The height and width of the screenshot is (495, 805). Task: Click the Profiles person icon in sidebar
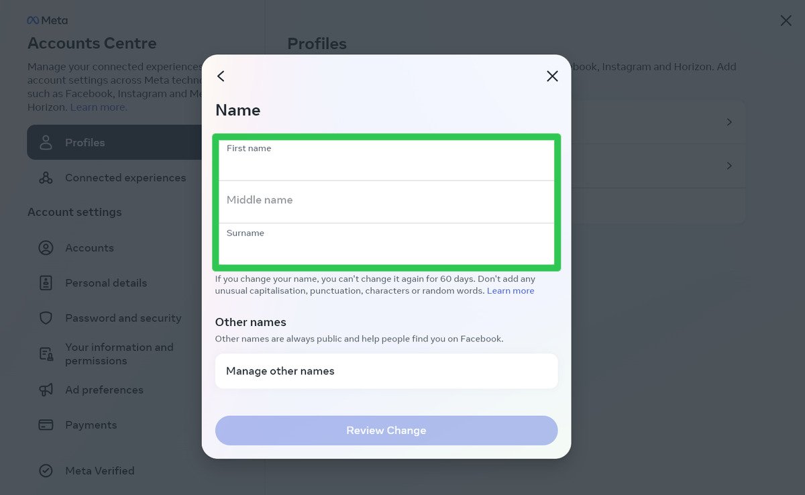[x=46, y=142]
